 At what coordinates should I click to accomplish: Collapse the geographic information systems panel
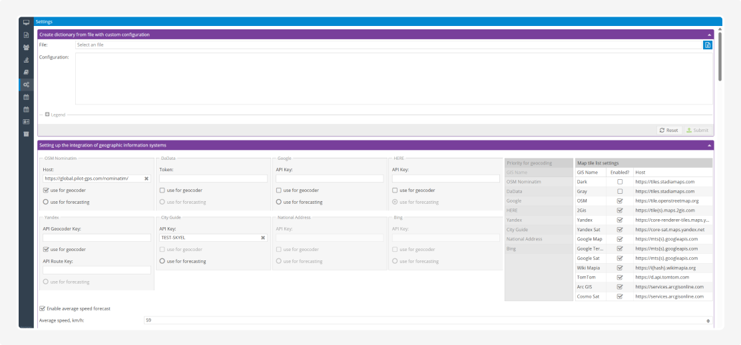point(709,145)
